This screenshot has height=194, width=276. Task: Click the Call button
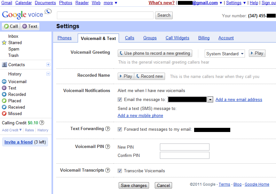pos(11,27)
